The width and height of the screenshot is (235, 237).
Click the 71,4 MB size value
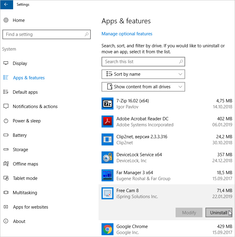coord(225,191)
